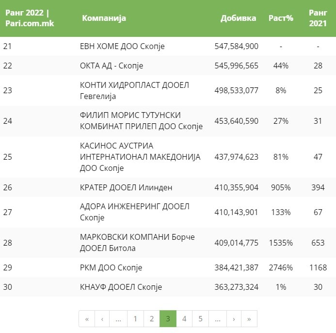Open page 5 of the ranking

pos(201,319)
